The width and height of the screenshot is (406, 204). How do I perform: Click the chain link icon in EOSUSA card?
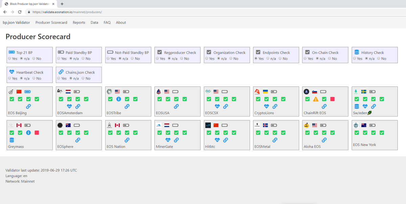pyautogui.click(x=176, y=106)
